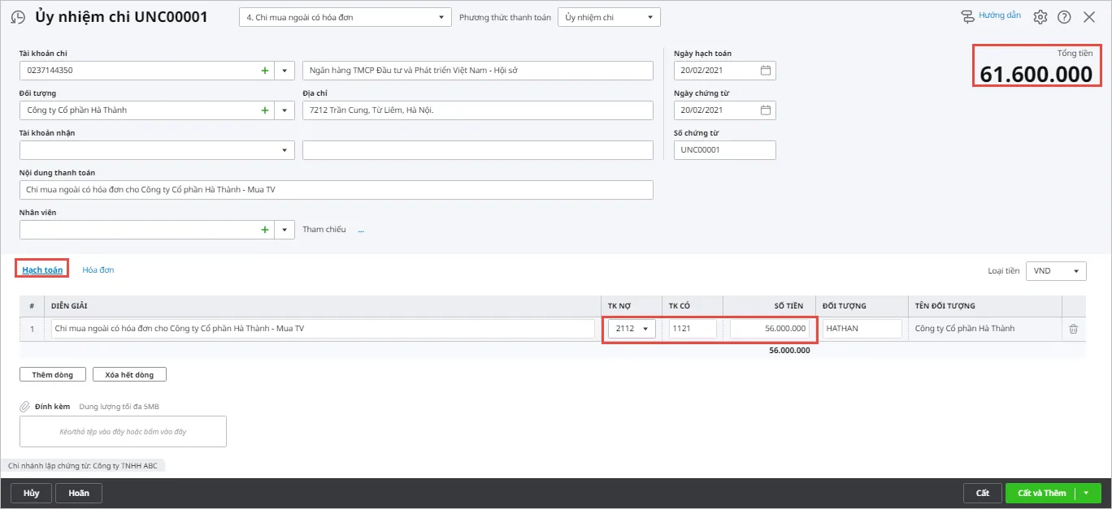Open the Ngày hạch toán calendar picker

765,70
